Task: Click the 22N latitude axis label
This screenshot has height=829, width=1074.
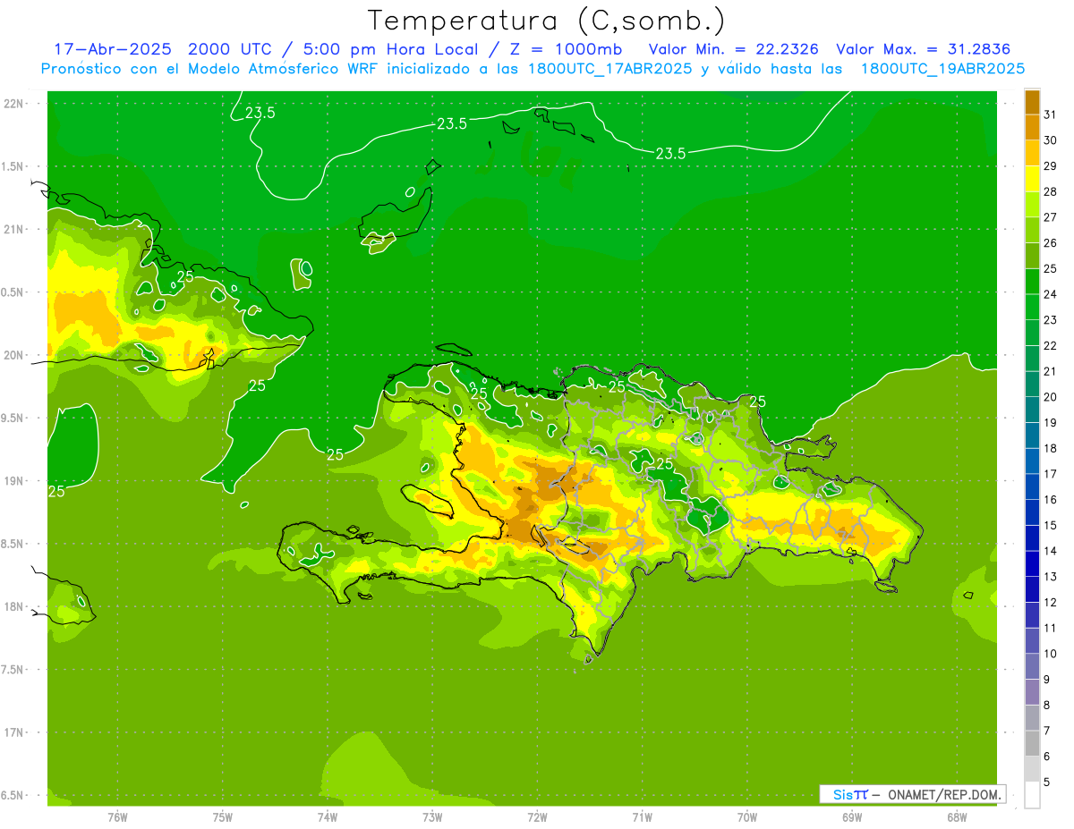Action: coord(13,104)
